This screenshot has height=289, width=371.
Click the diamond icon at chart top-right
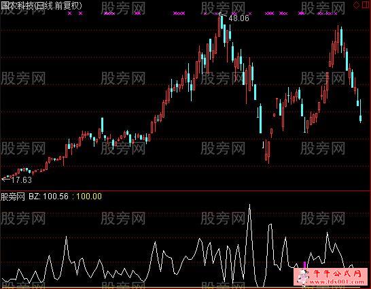coord(356,5)
